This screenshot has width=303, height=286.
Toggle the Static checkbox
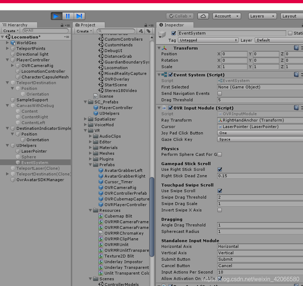[290, 33]
